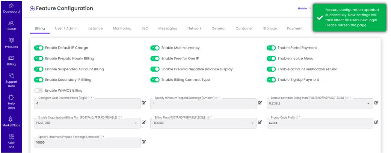The width and height of the screenshot is (391, 153).
Task: Toggle Enable SignUp Payment switch
Action: click(x=271, y=80)
